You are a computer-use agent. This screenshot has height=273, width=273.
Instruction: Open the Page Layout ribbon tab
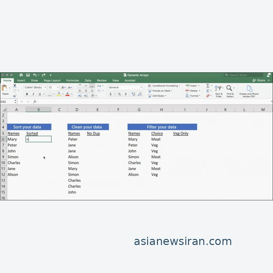coord(52,81)
